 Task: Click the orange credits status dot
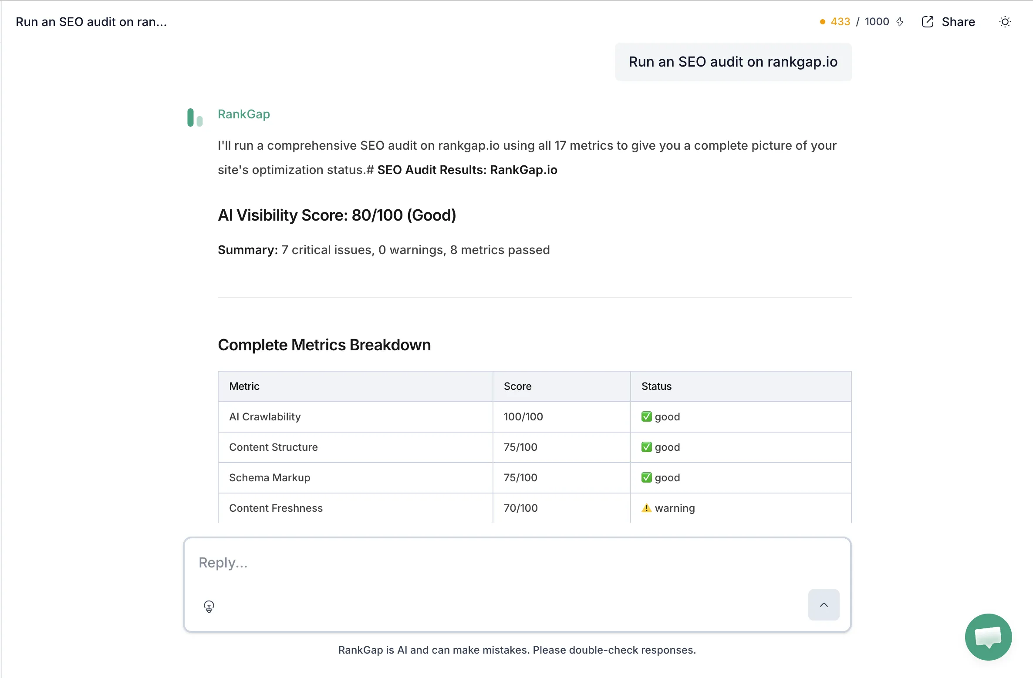pyautogui.click(x=822, y=22)
